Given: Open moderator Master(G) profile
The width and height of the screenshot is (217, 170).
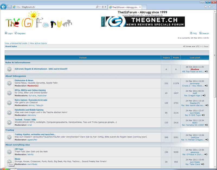Looking at the screenshot, I should point(33,86).
